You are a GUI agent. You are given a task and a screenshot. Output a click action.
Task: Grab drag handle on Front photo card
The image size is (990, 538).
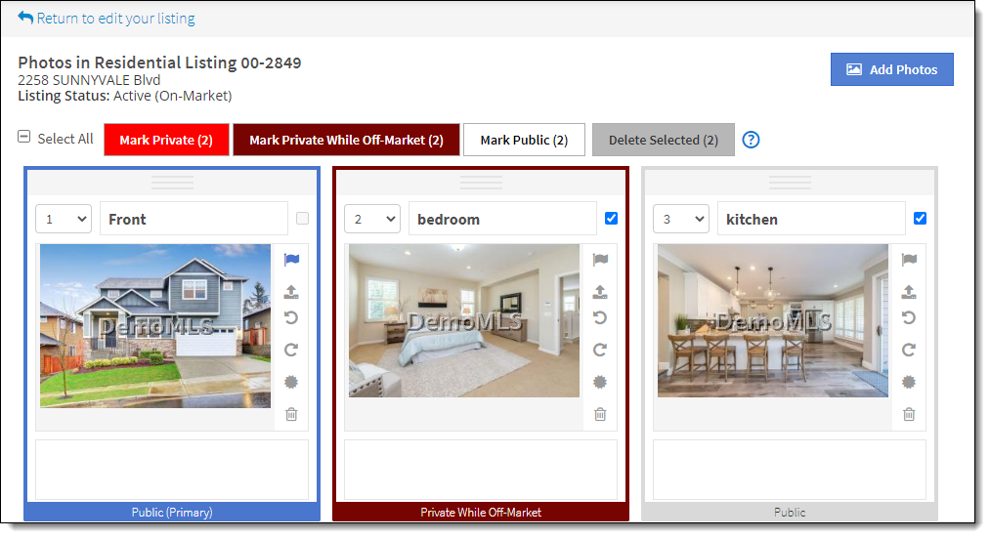pyautogui.click(x=172, y=183)
